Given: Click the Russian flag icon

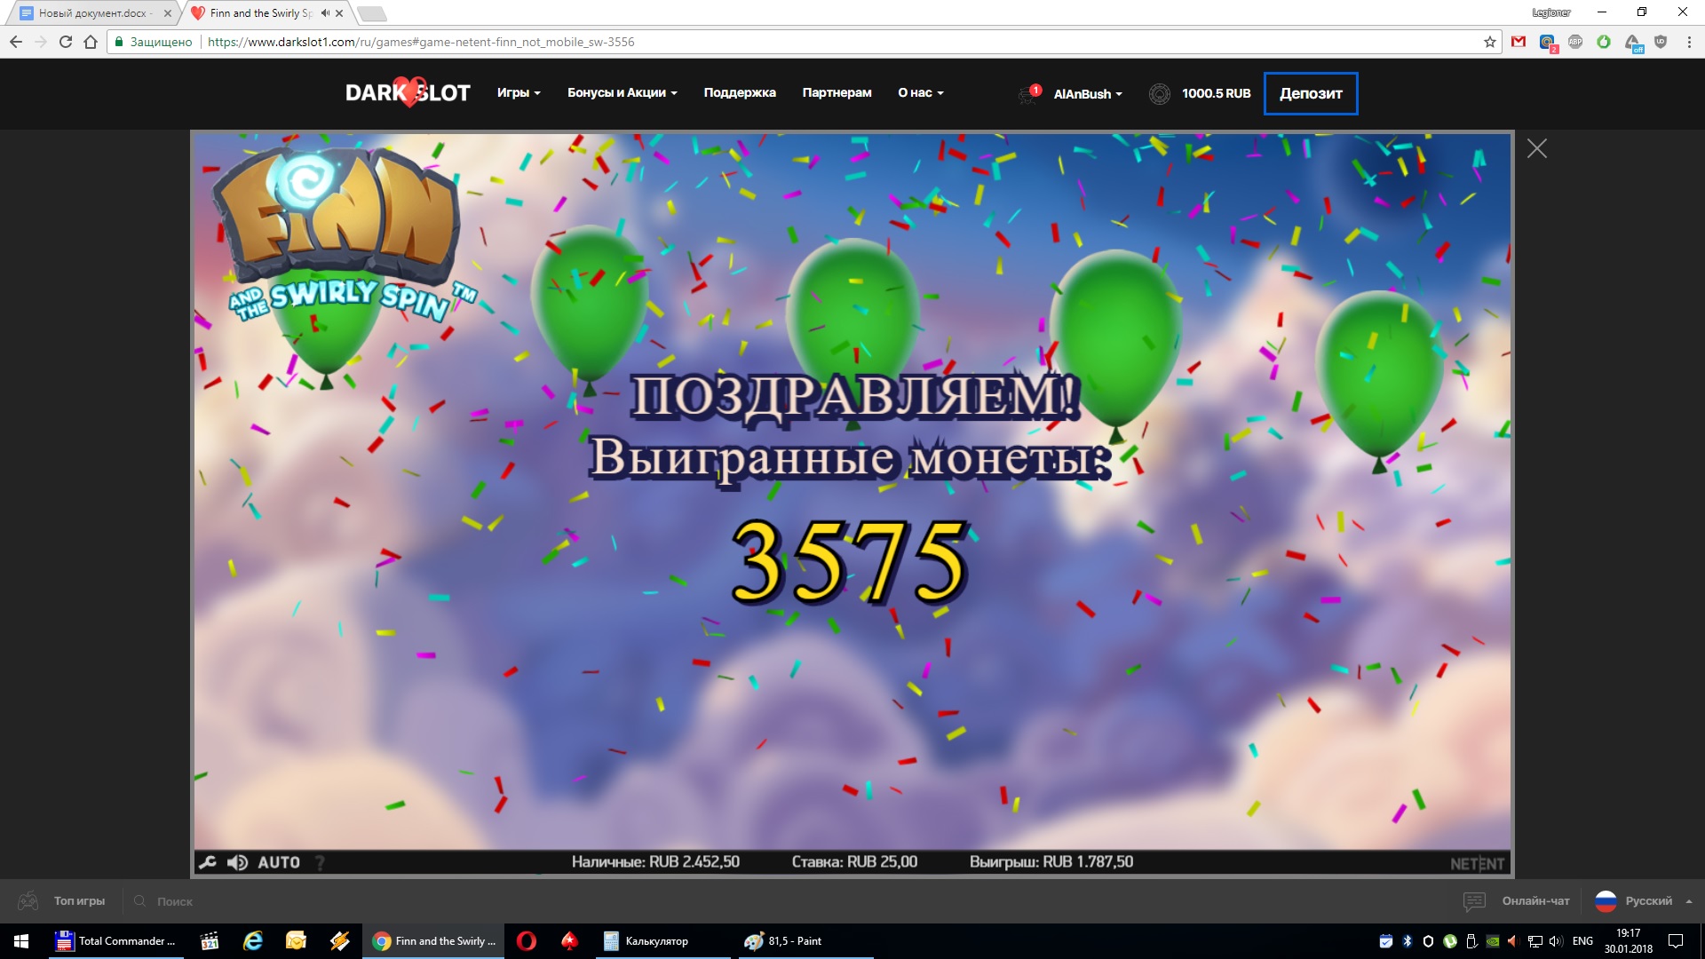Looking at the screenshot, I should click(1606, 901).
